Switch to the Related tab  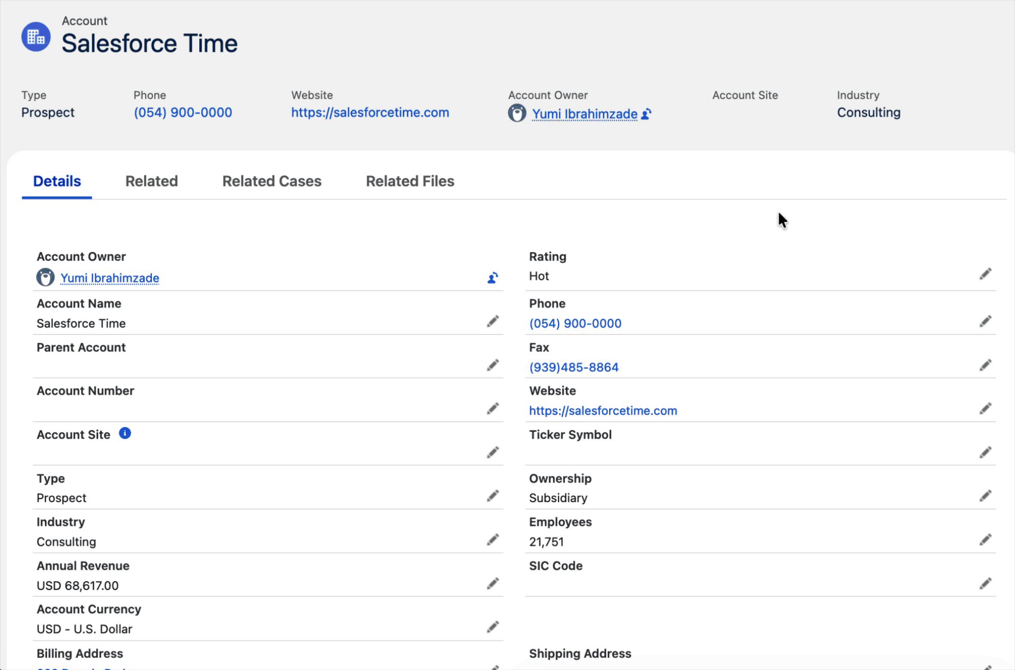151,181
